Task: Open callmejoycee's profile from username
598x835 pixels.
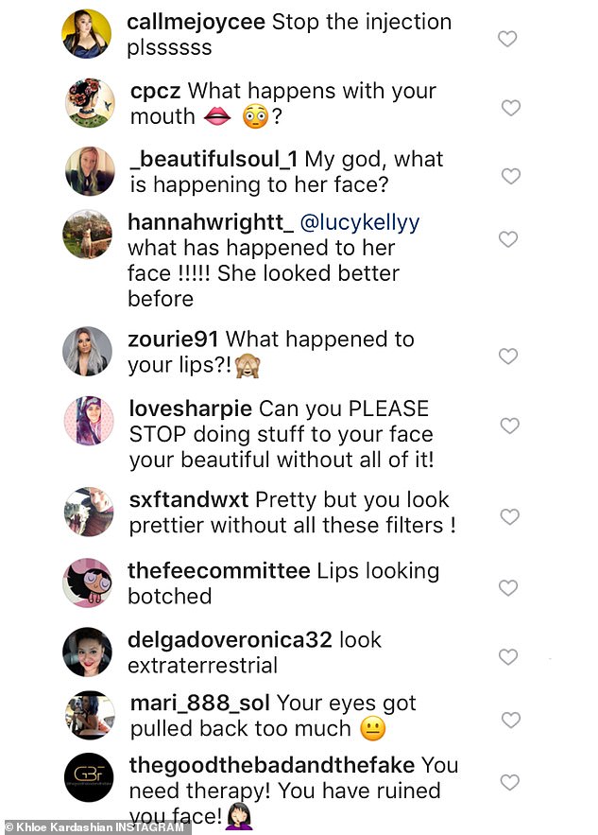Action: coord(196,21)
